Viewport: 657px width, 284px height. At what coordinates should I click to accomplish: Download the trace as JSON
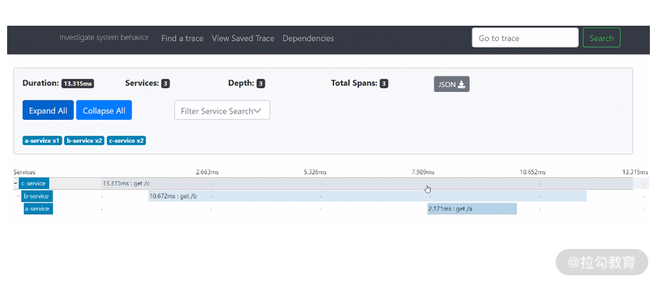click(x=451, y=84)
